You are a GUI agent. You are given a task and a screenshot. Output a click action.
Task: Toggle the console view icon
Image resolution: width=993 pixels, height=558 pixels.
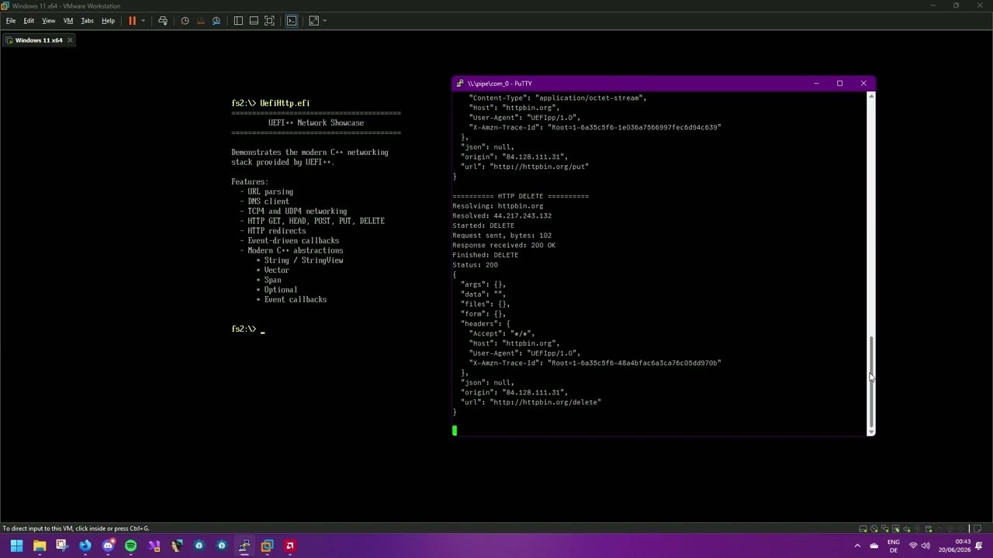pyautogui.click(x=292, y=21)
